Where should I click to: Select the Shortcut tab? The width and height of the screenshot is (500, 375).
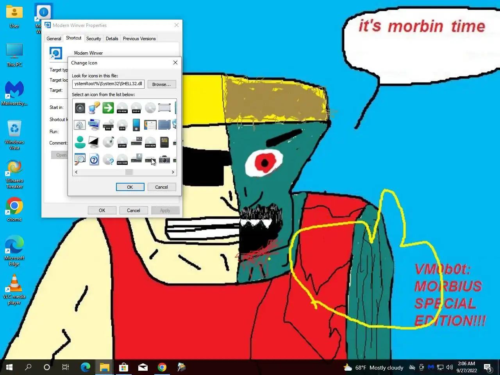pyautogui.click(x=73, y=38)
